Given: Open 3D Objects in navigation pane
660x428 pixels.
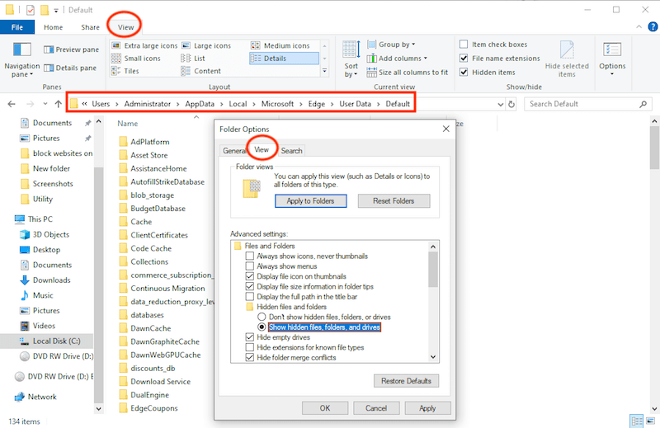Looking at the screenshot, I should point(45,234).
